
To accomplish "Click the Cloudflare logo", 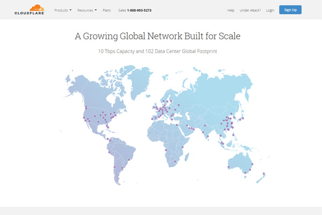I will [30, 10].
